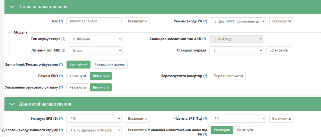
Task: Open help icon for Режим входу PV
Action: pyautogui.click(x=205, y=21)
